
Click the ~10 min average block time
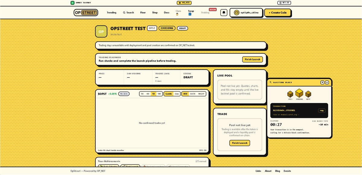point(323,125)
